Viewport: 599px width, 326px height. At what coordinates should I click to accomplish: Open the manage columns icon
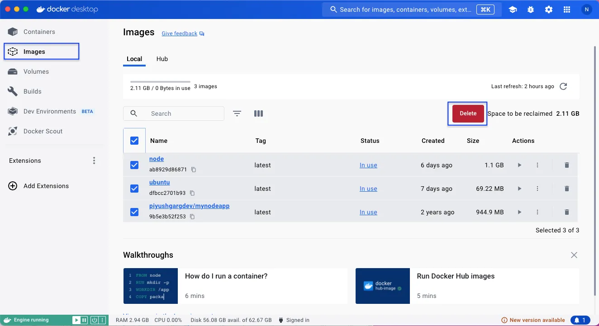[x=258, y=113]
